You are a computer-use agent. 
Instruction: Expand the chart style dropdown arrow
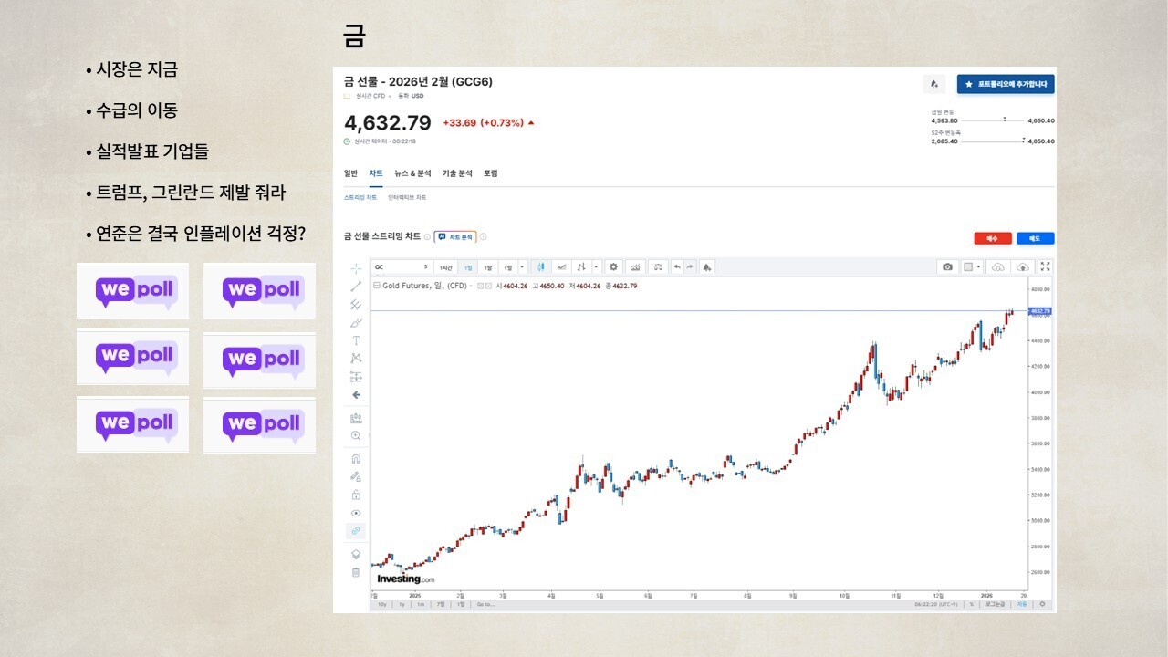(596, 267)
